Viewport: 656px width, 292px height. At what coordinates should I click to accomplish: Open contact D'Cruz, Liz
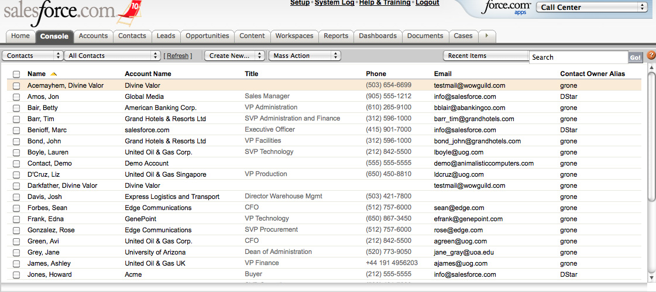43,174
